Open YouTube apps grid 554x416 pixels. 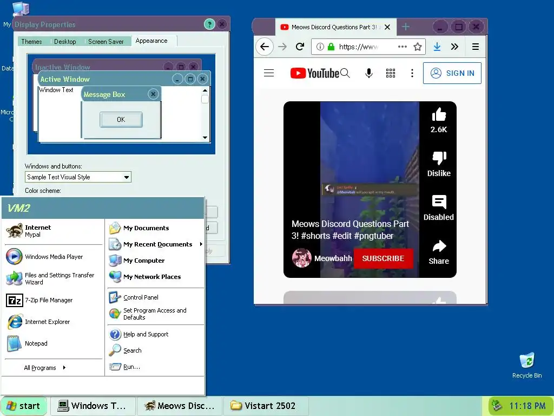[x=391, y=73]
